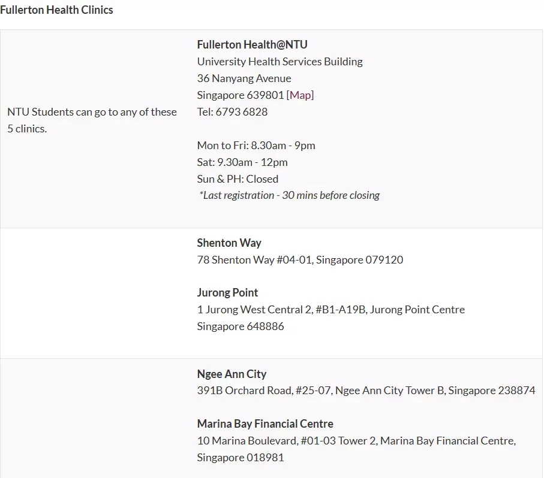Click the Last registration italic note
Image resolution: width=544 pixels, height=478 pixels.
click(289, 195)
